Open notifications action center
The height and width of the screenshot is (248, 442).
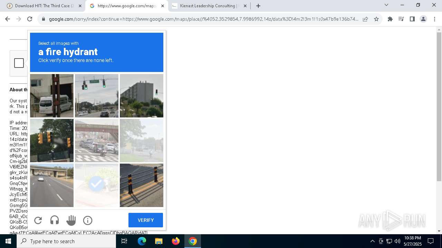431,241
